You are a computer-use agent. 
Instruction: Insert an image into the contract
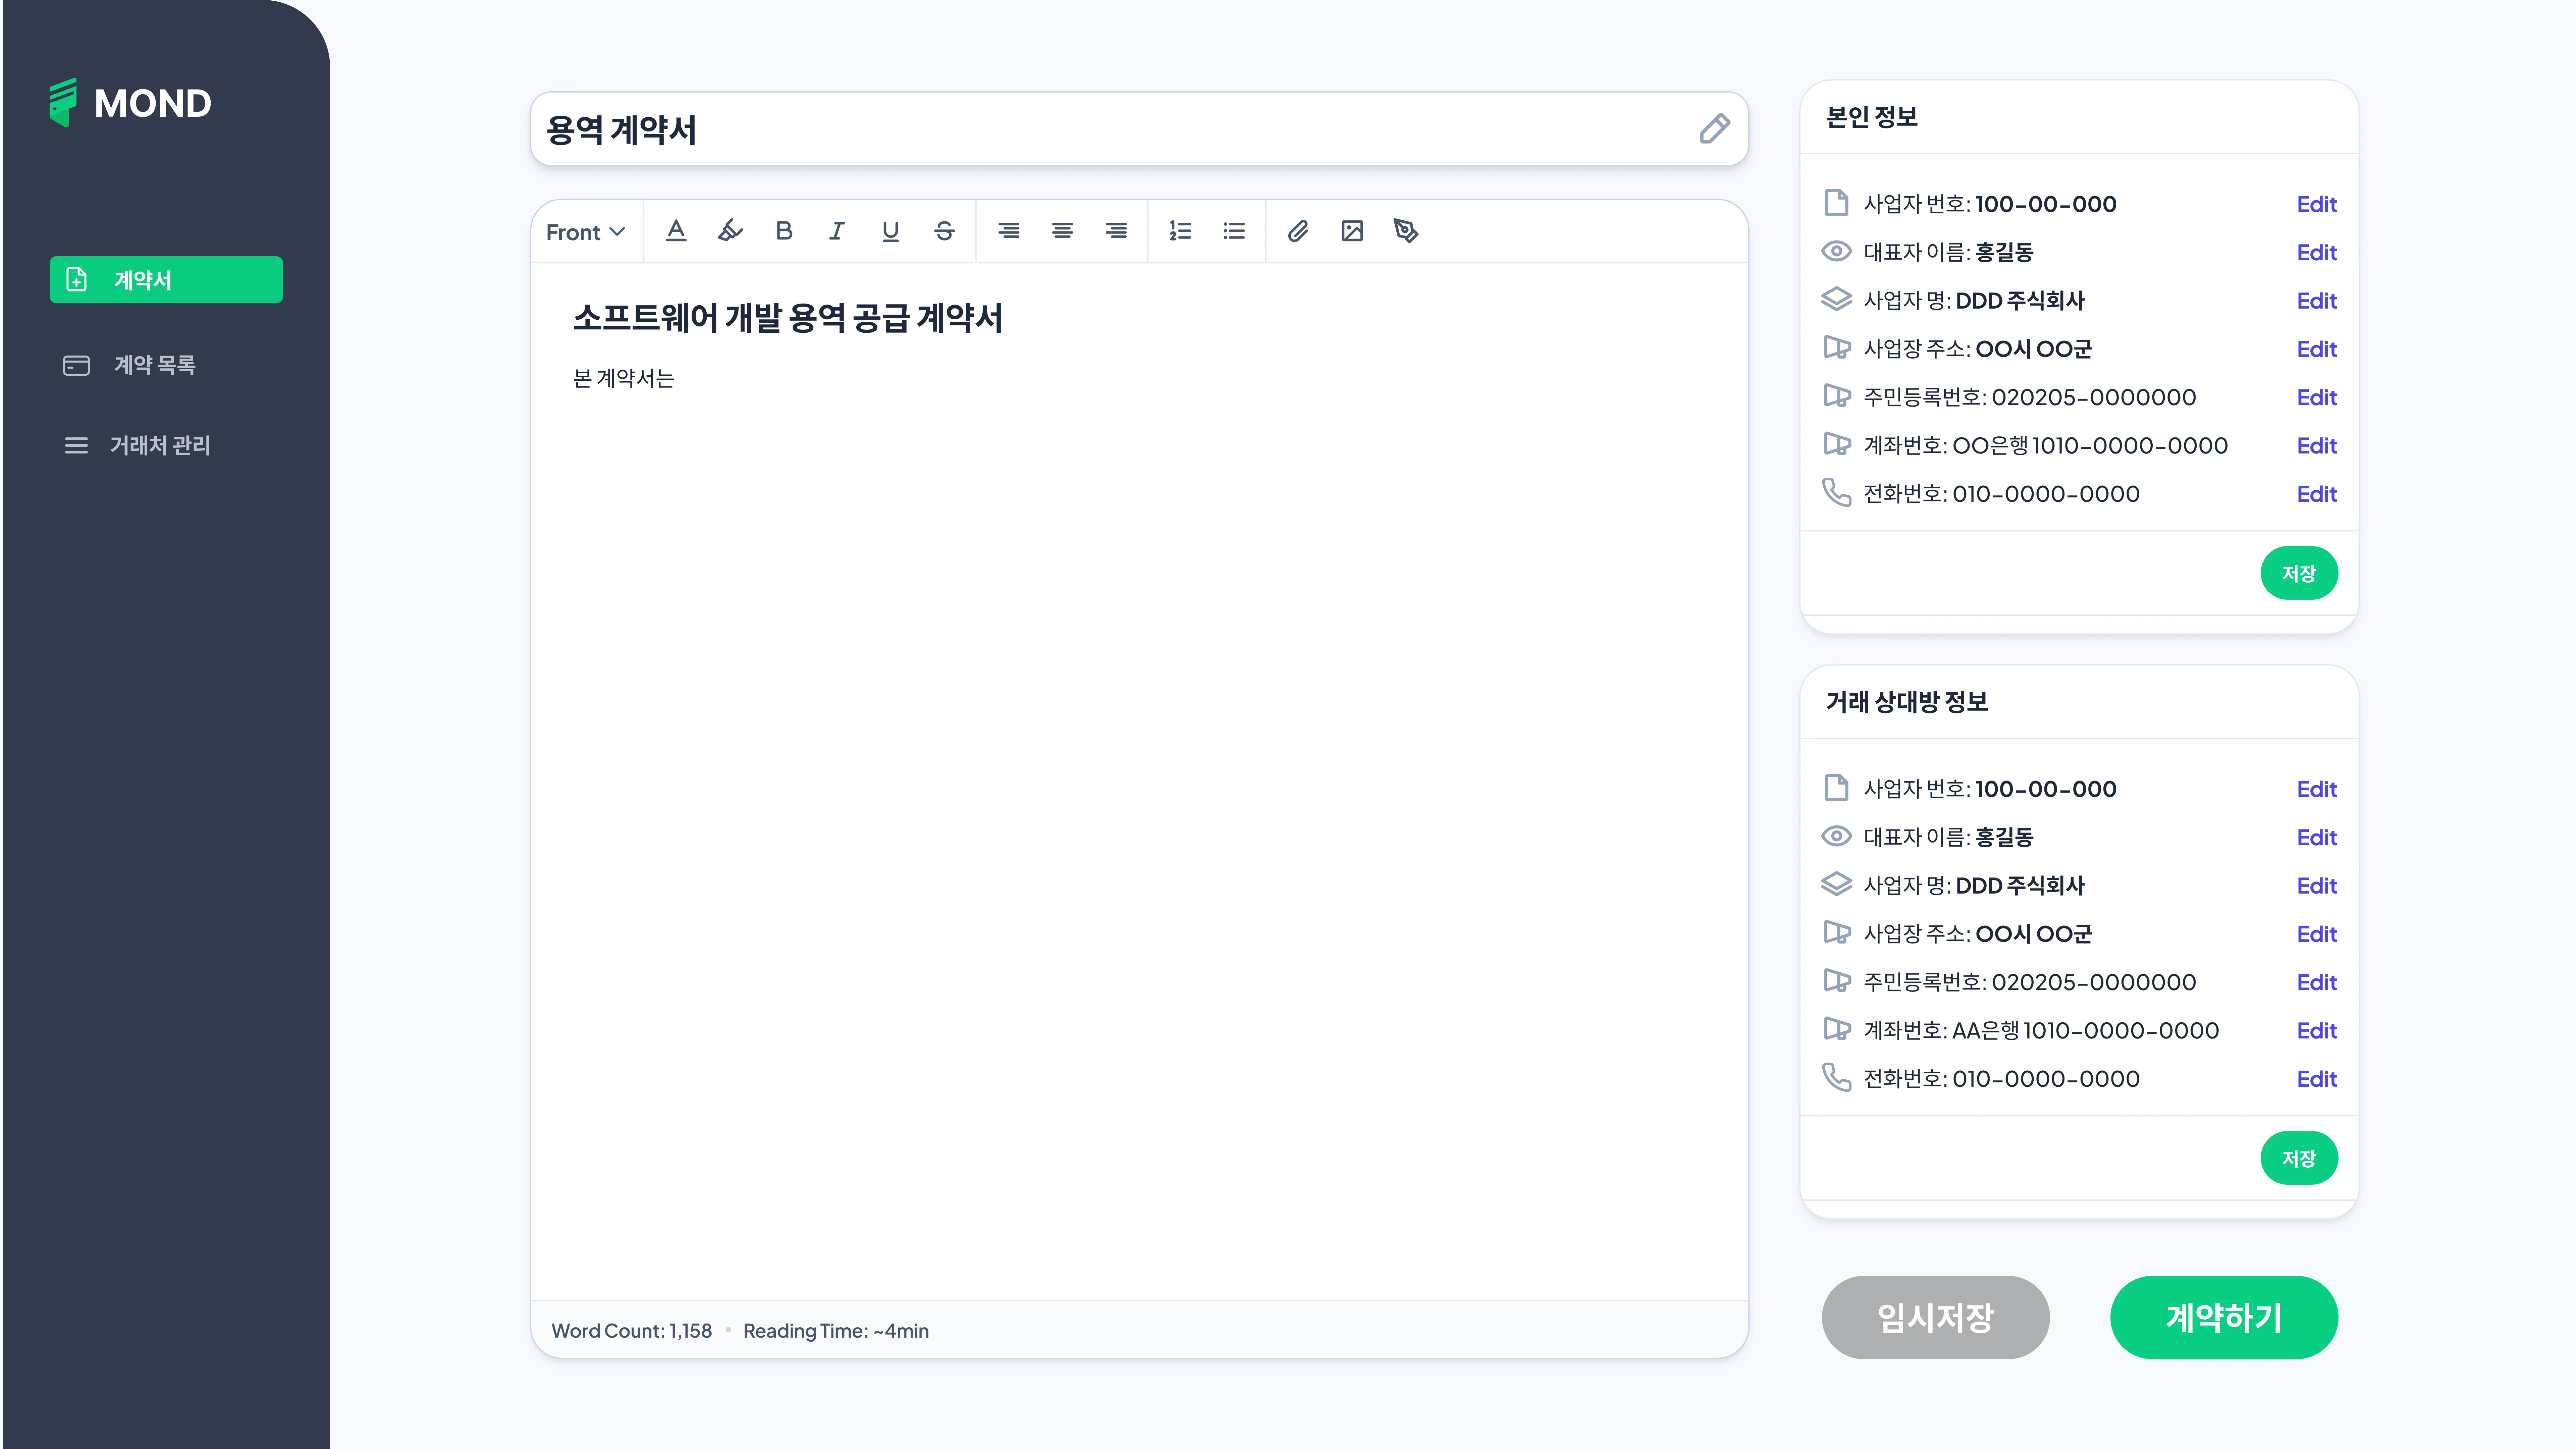click(x=1352, y=231)
